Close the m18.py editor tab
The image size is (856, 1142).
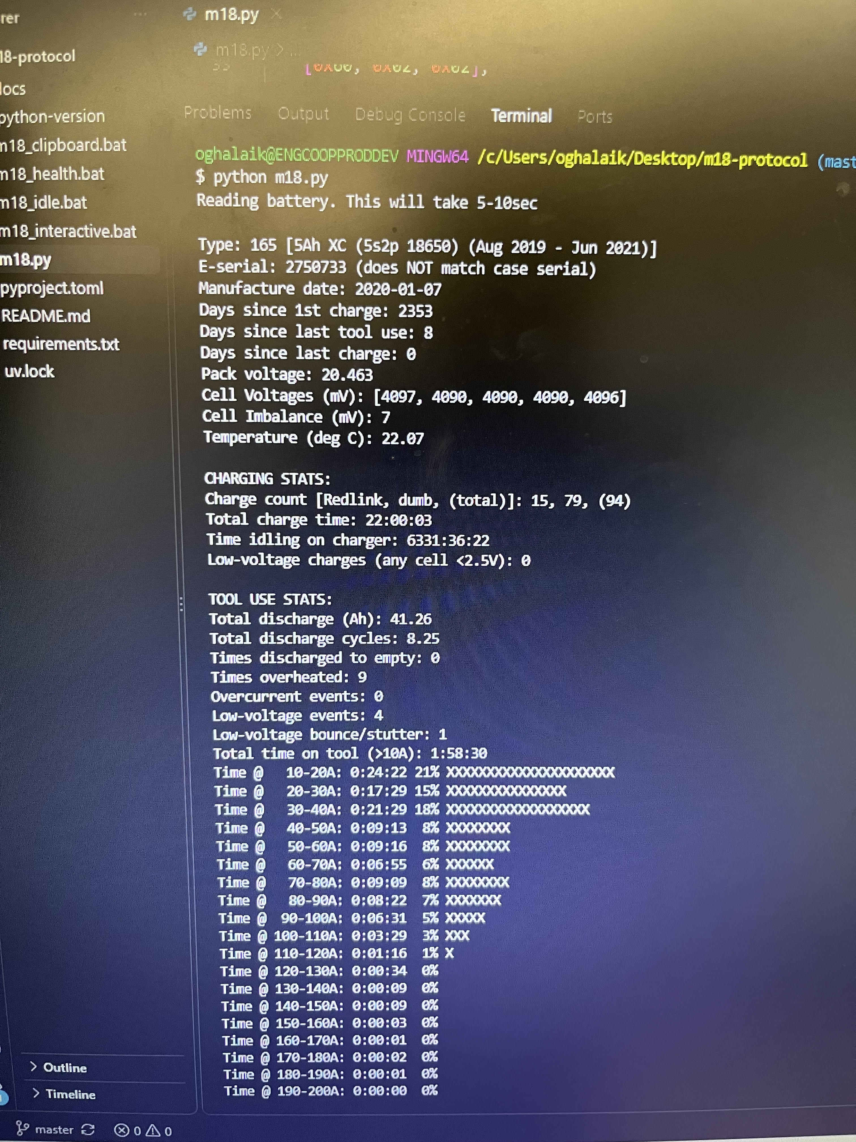[x=277, y=14]
